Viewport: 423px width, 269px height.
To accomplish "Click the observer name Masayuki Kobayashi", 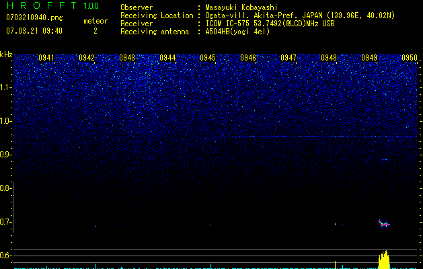I will pyautogui.click(x=241, y=7).
